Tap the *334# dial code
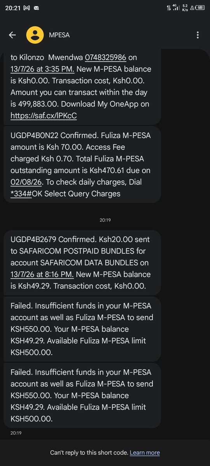 [x=23, y=193]
